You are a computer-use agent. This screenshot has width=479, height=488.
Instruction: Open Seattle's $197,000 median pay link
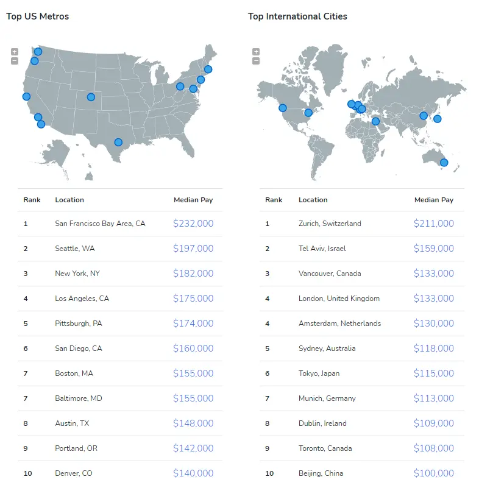coord(193,249)
